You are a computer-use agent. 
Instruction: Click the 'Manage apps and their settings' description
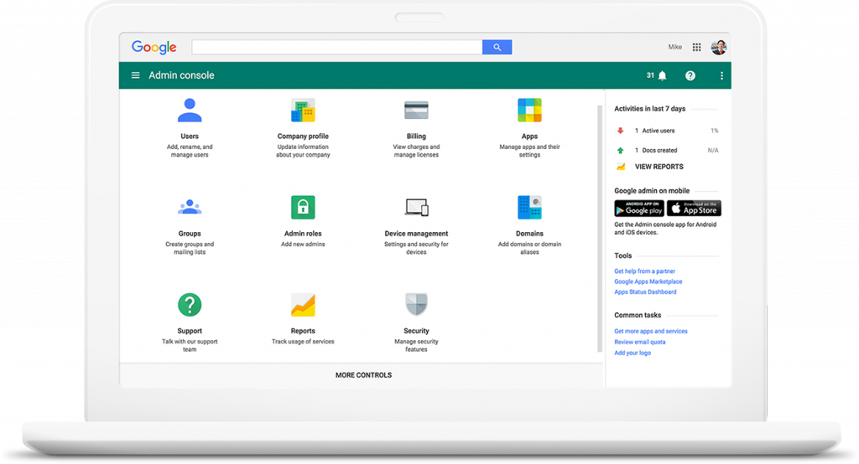click(529, 151)
